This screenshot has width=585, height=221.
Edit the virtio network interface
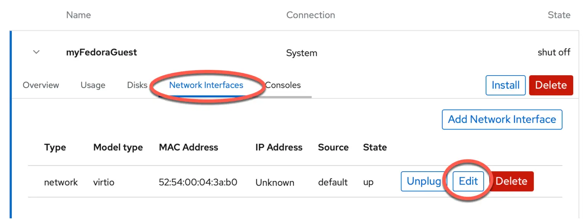tap(468, 182)
